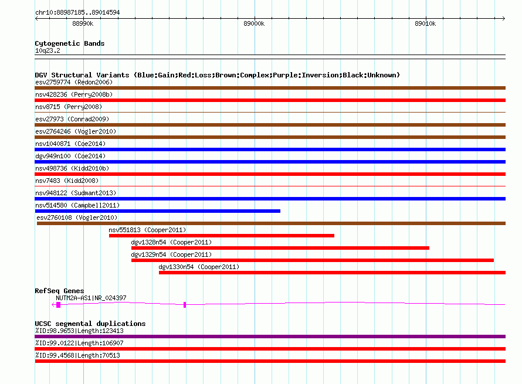Open variant nsv514580 (Campbell2011) label
522x384 pixels.
click(x=77, y=205)
